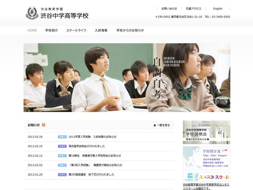This screenshot has width=253, height=190.
Task: Open the 学校からのお知らせ navigation item
Action: 130,30
